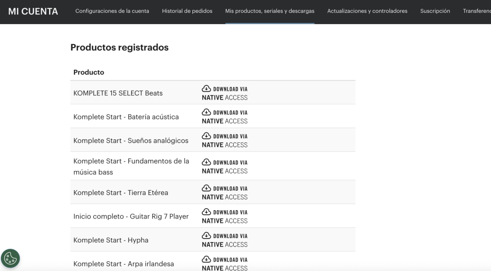Click download cloud icon for Arpa irlandesa
This screenshot has width=491, height=271.
pyautogui.click(x=206, y=259)
